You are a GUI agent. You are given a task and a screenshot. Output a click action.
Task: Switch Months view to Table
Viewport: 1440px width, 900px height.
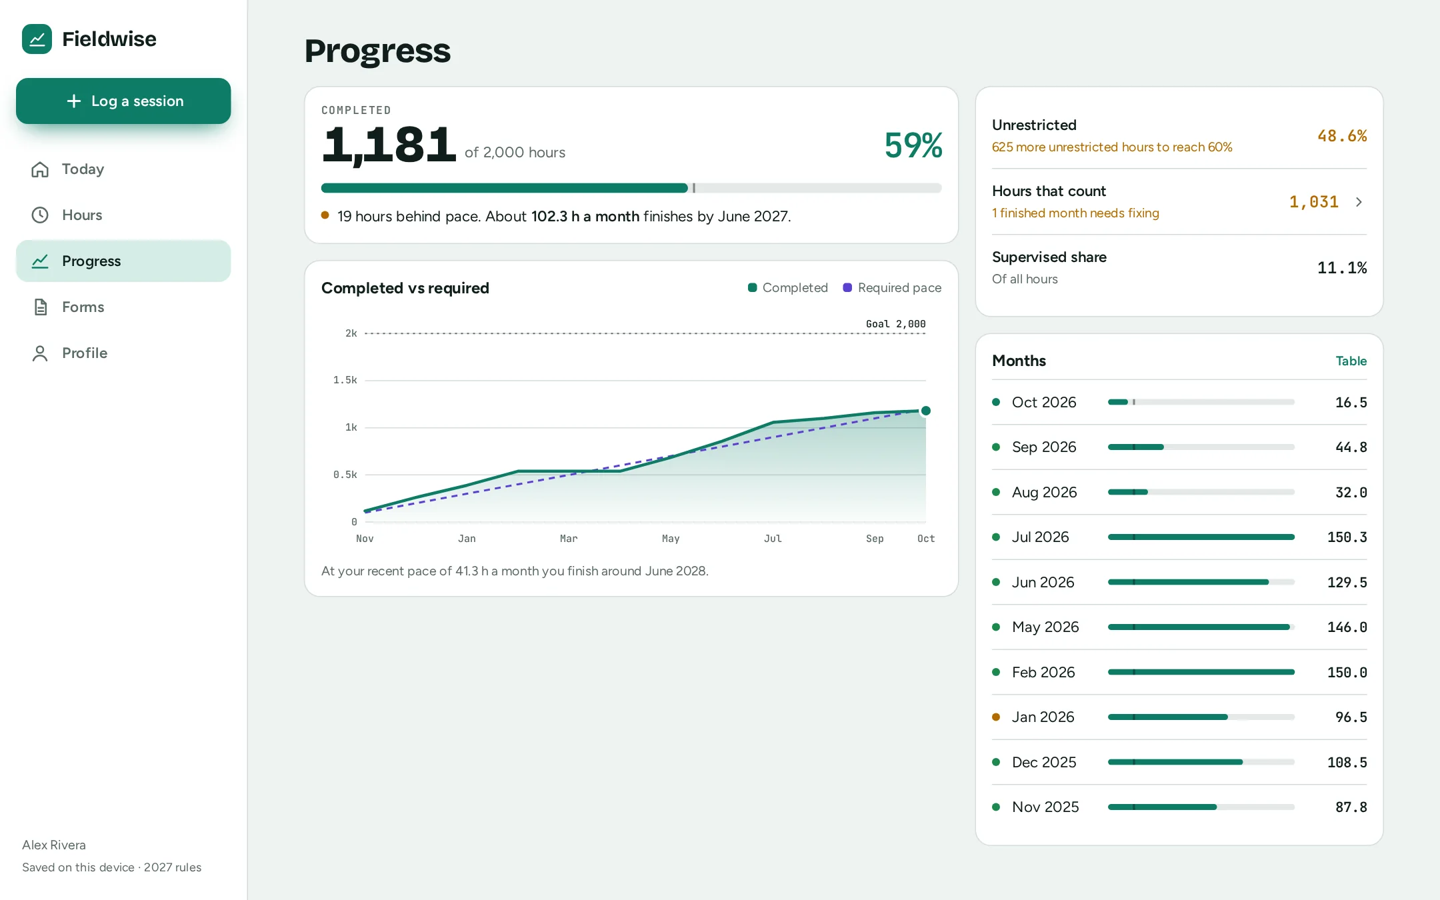coord(1351,361)
